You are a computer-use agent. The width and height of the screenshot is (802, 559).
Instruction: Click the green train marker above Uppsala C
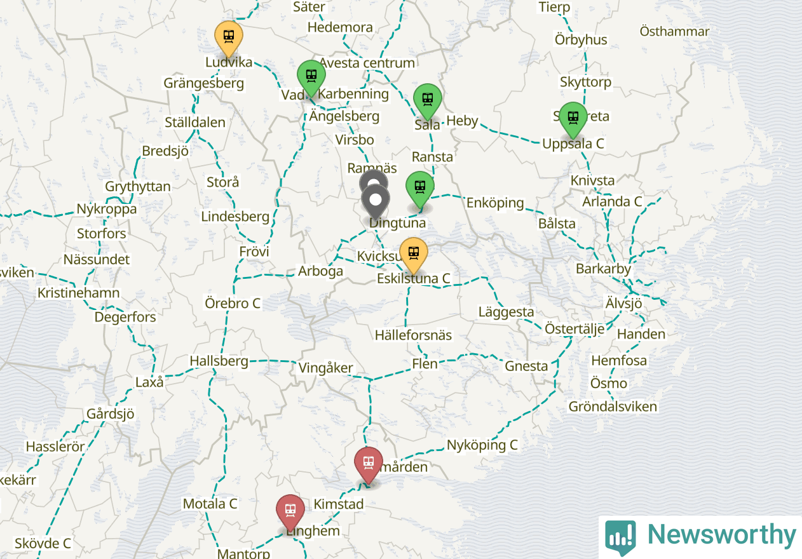pyautogui.click(x=573, y=118)
